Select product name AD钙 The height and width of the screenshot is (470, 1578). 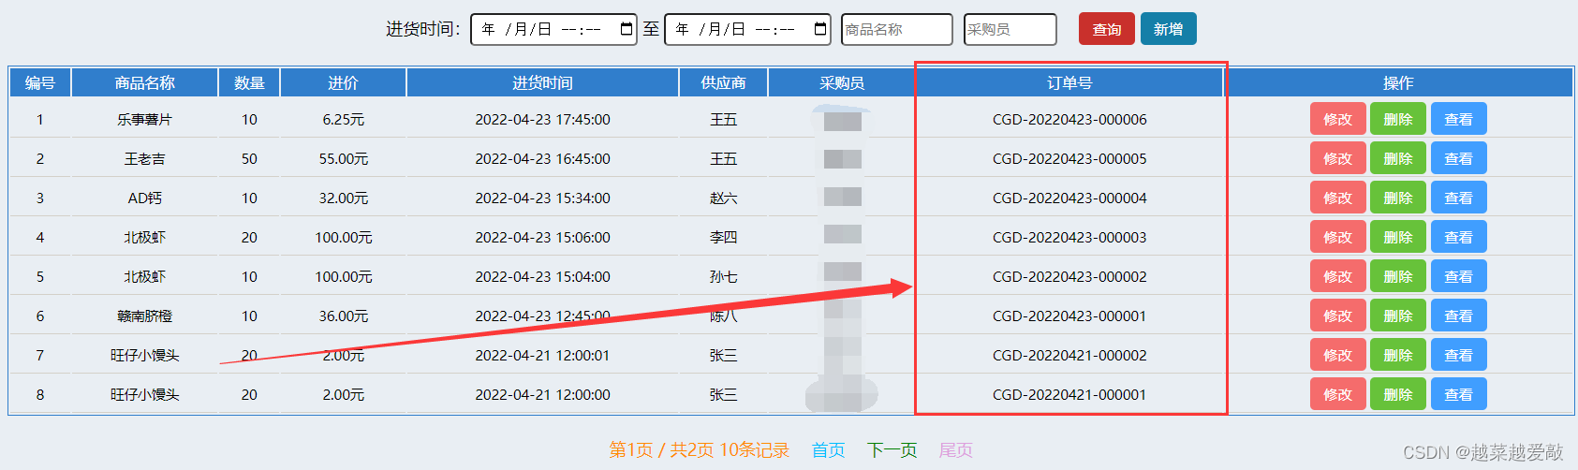point(144,198)
